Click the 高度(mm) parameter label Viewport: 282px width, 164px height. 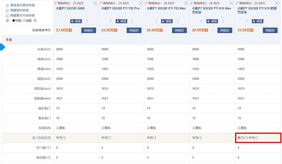44,69
